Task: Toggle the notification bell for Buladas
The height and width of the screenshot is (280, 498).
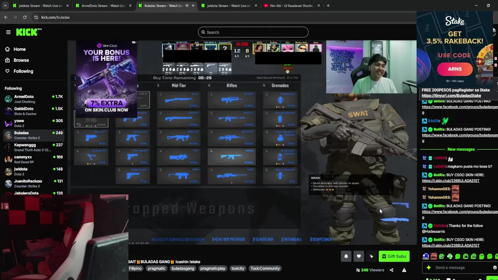Action: click(346, 256)
